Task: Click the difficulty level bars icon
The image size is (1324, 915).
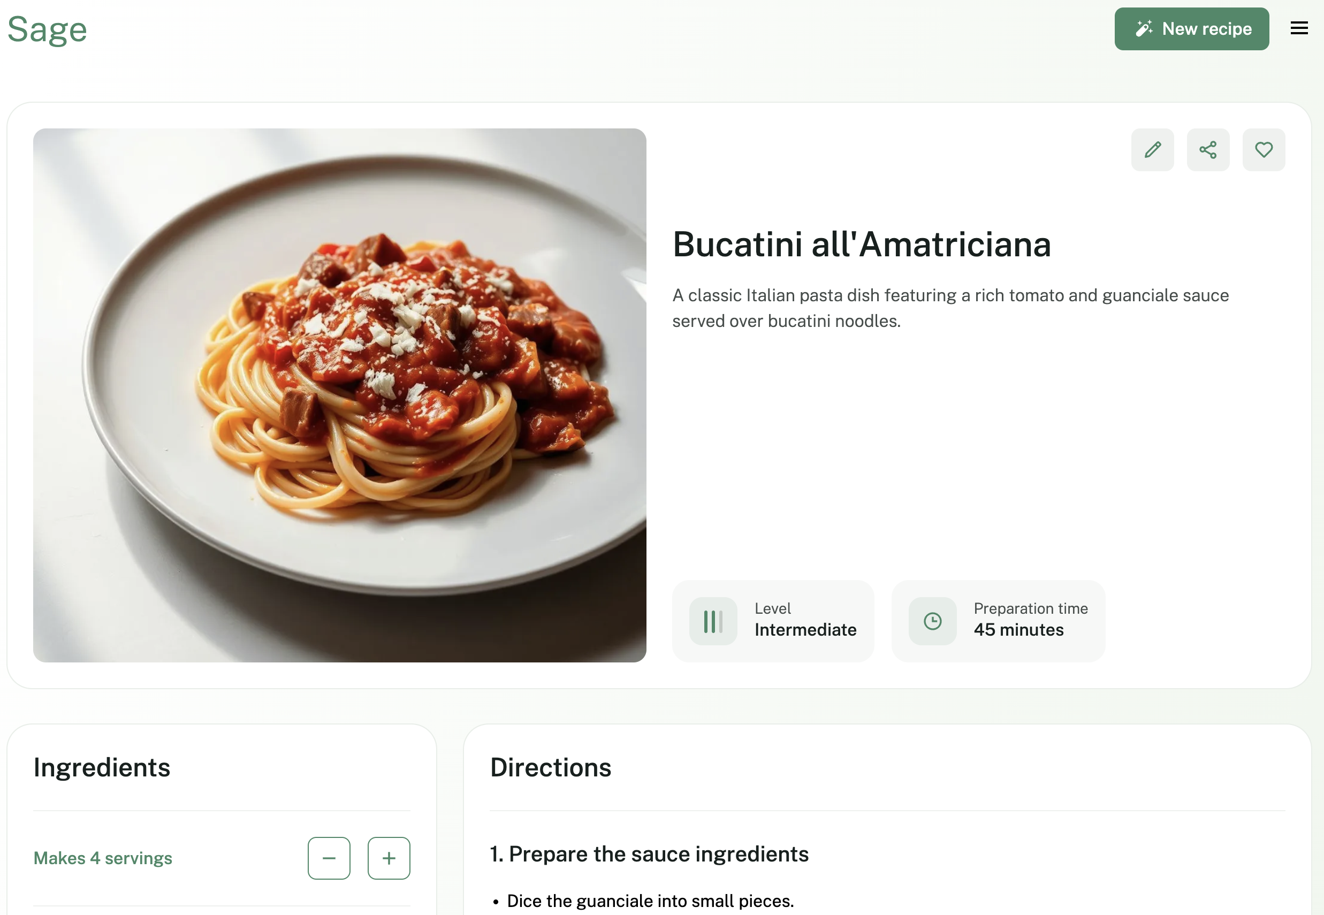Action: (x=713, y=621)
